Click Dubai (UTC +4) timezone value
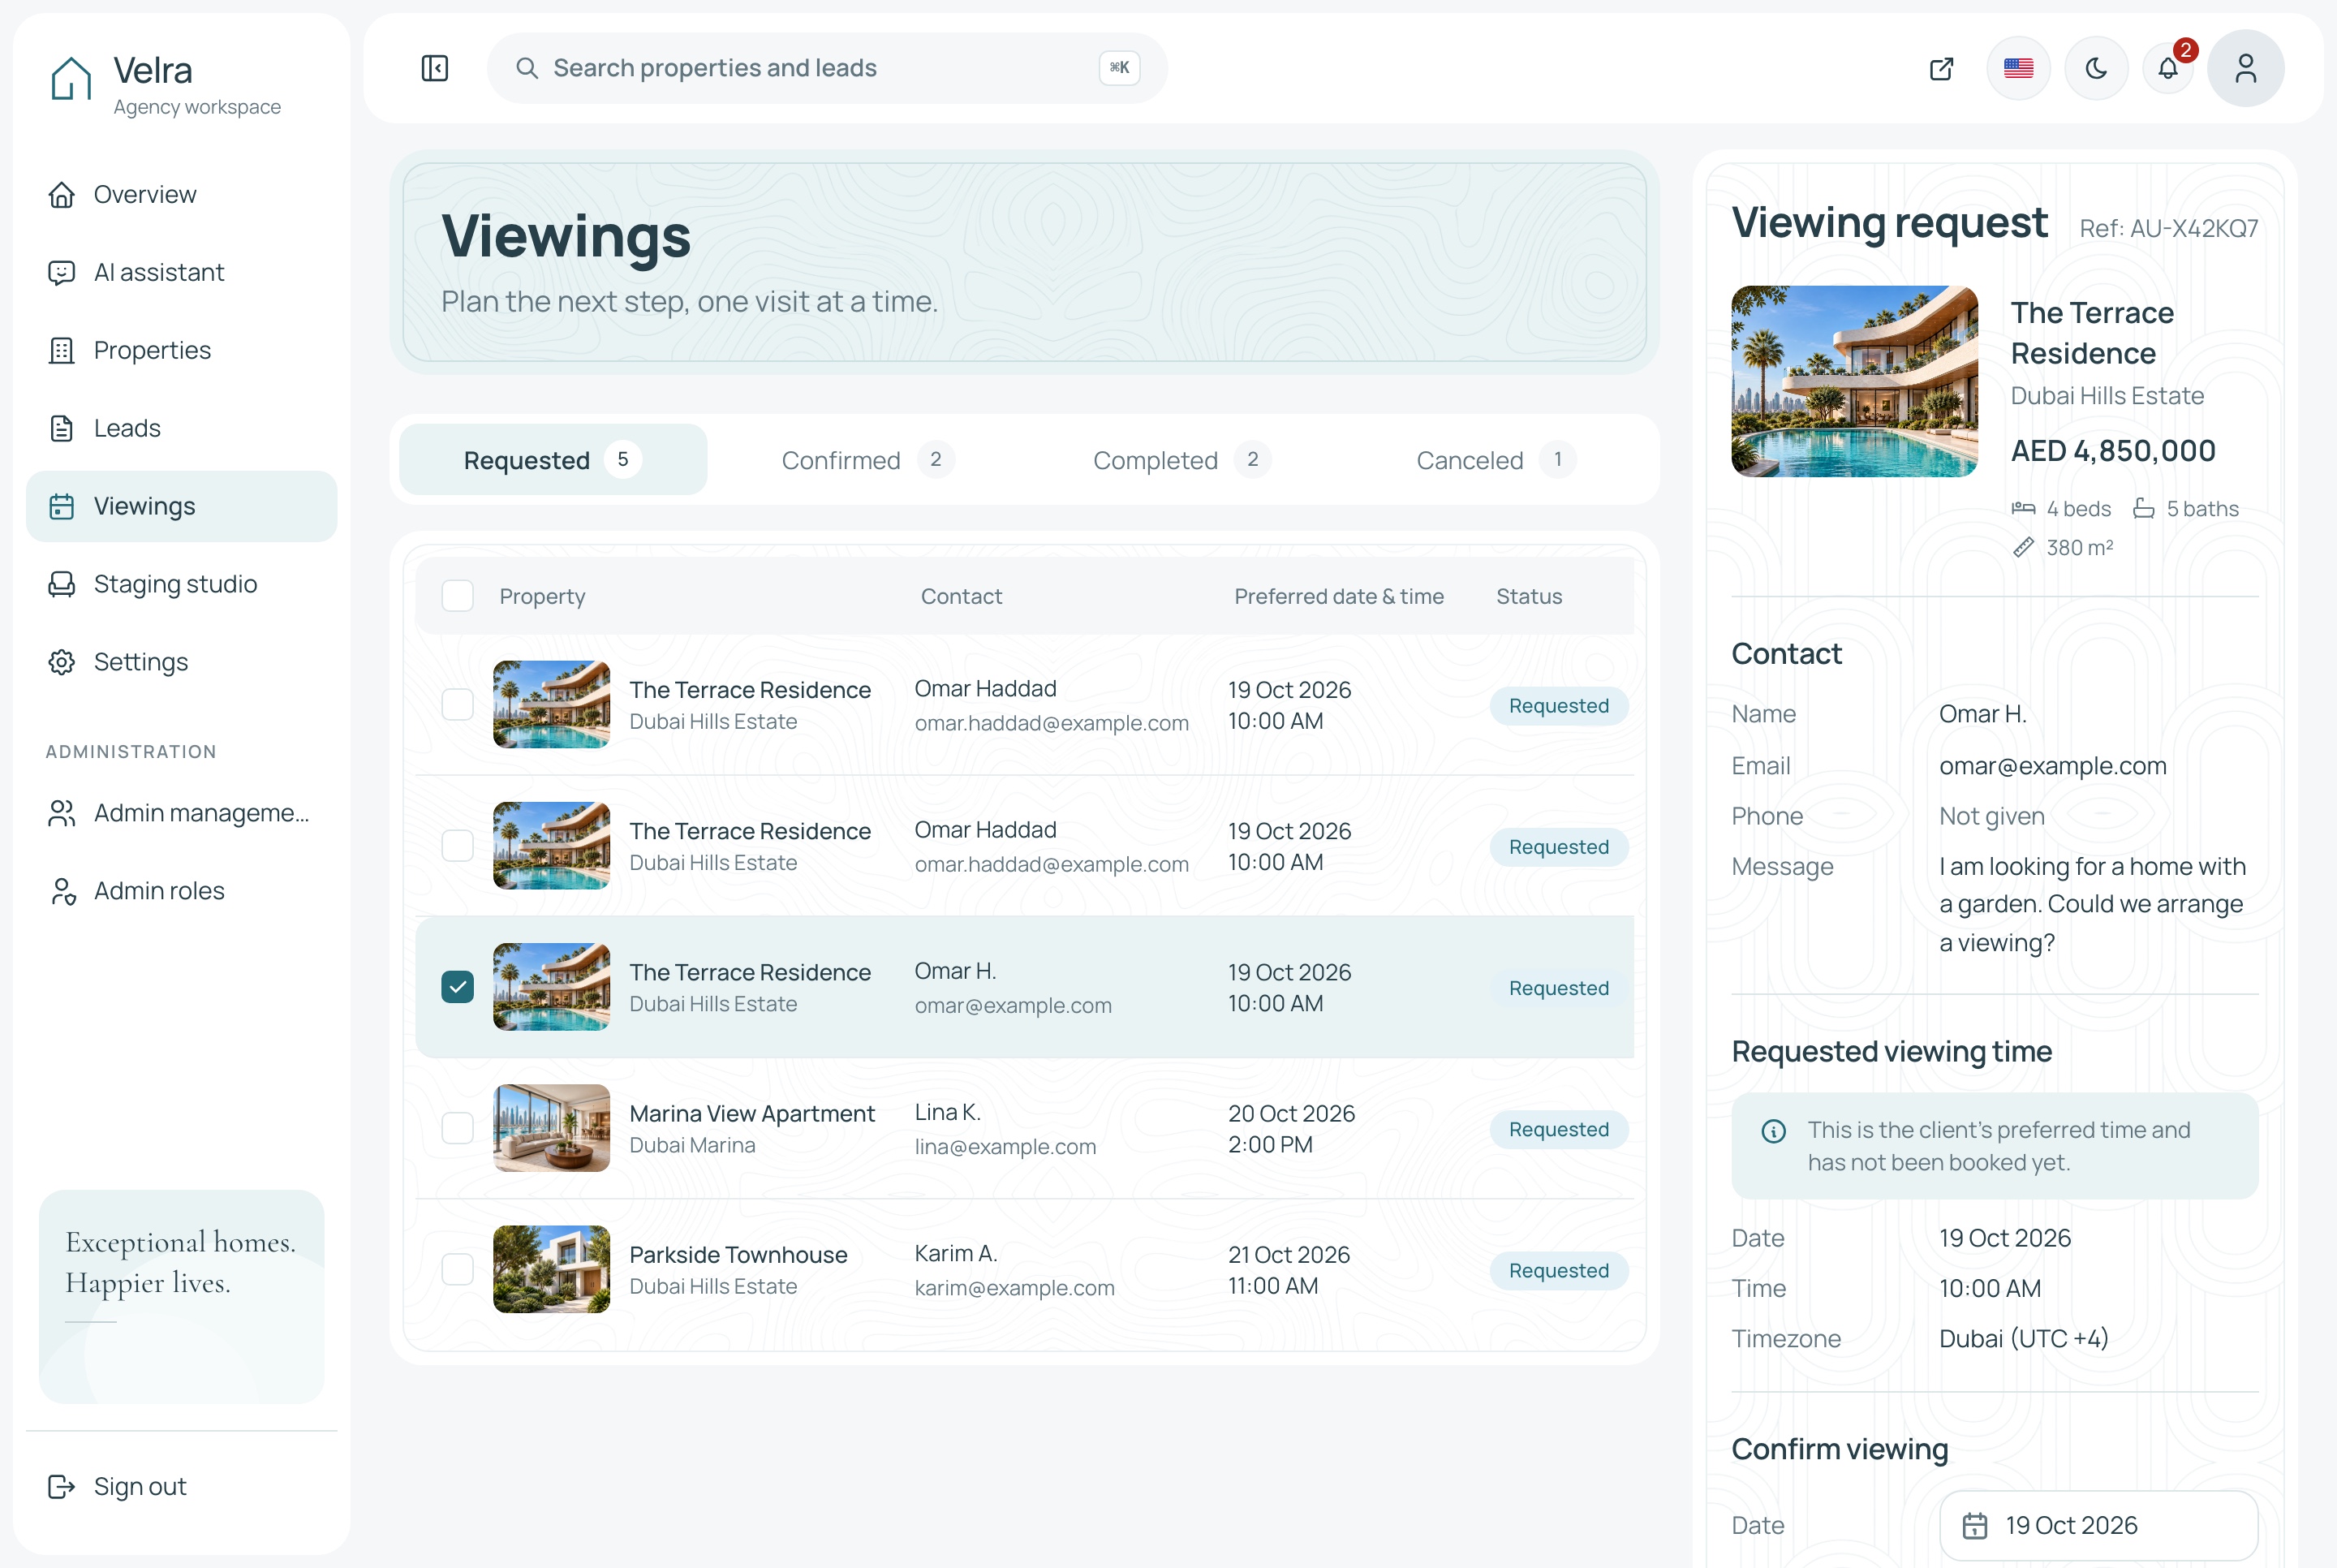The image size is (2337, 1568). pos(2023,1338)
